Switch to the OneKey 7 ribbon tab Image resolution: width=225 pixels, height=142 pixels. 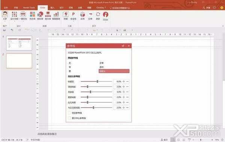(x=101, y=7)
